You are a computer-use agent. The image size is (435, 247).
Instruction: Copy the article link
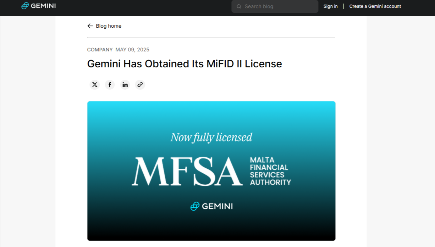(140, 85)
